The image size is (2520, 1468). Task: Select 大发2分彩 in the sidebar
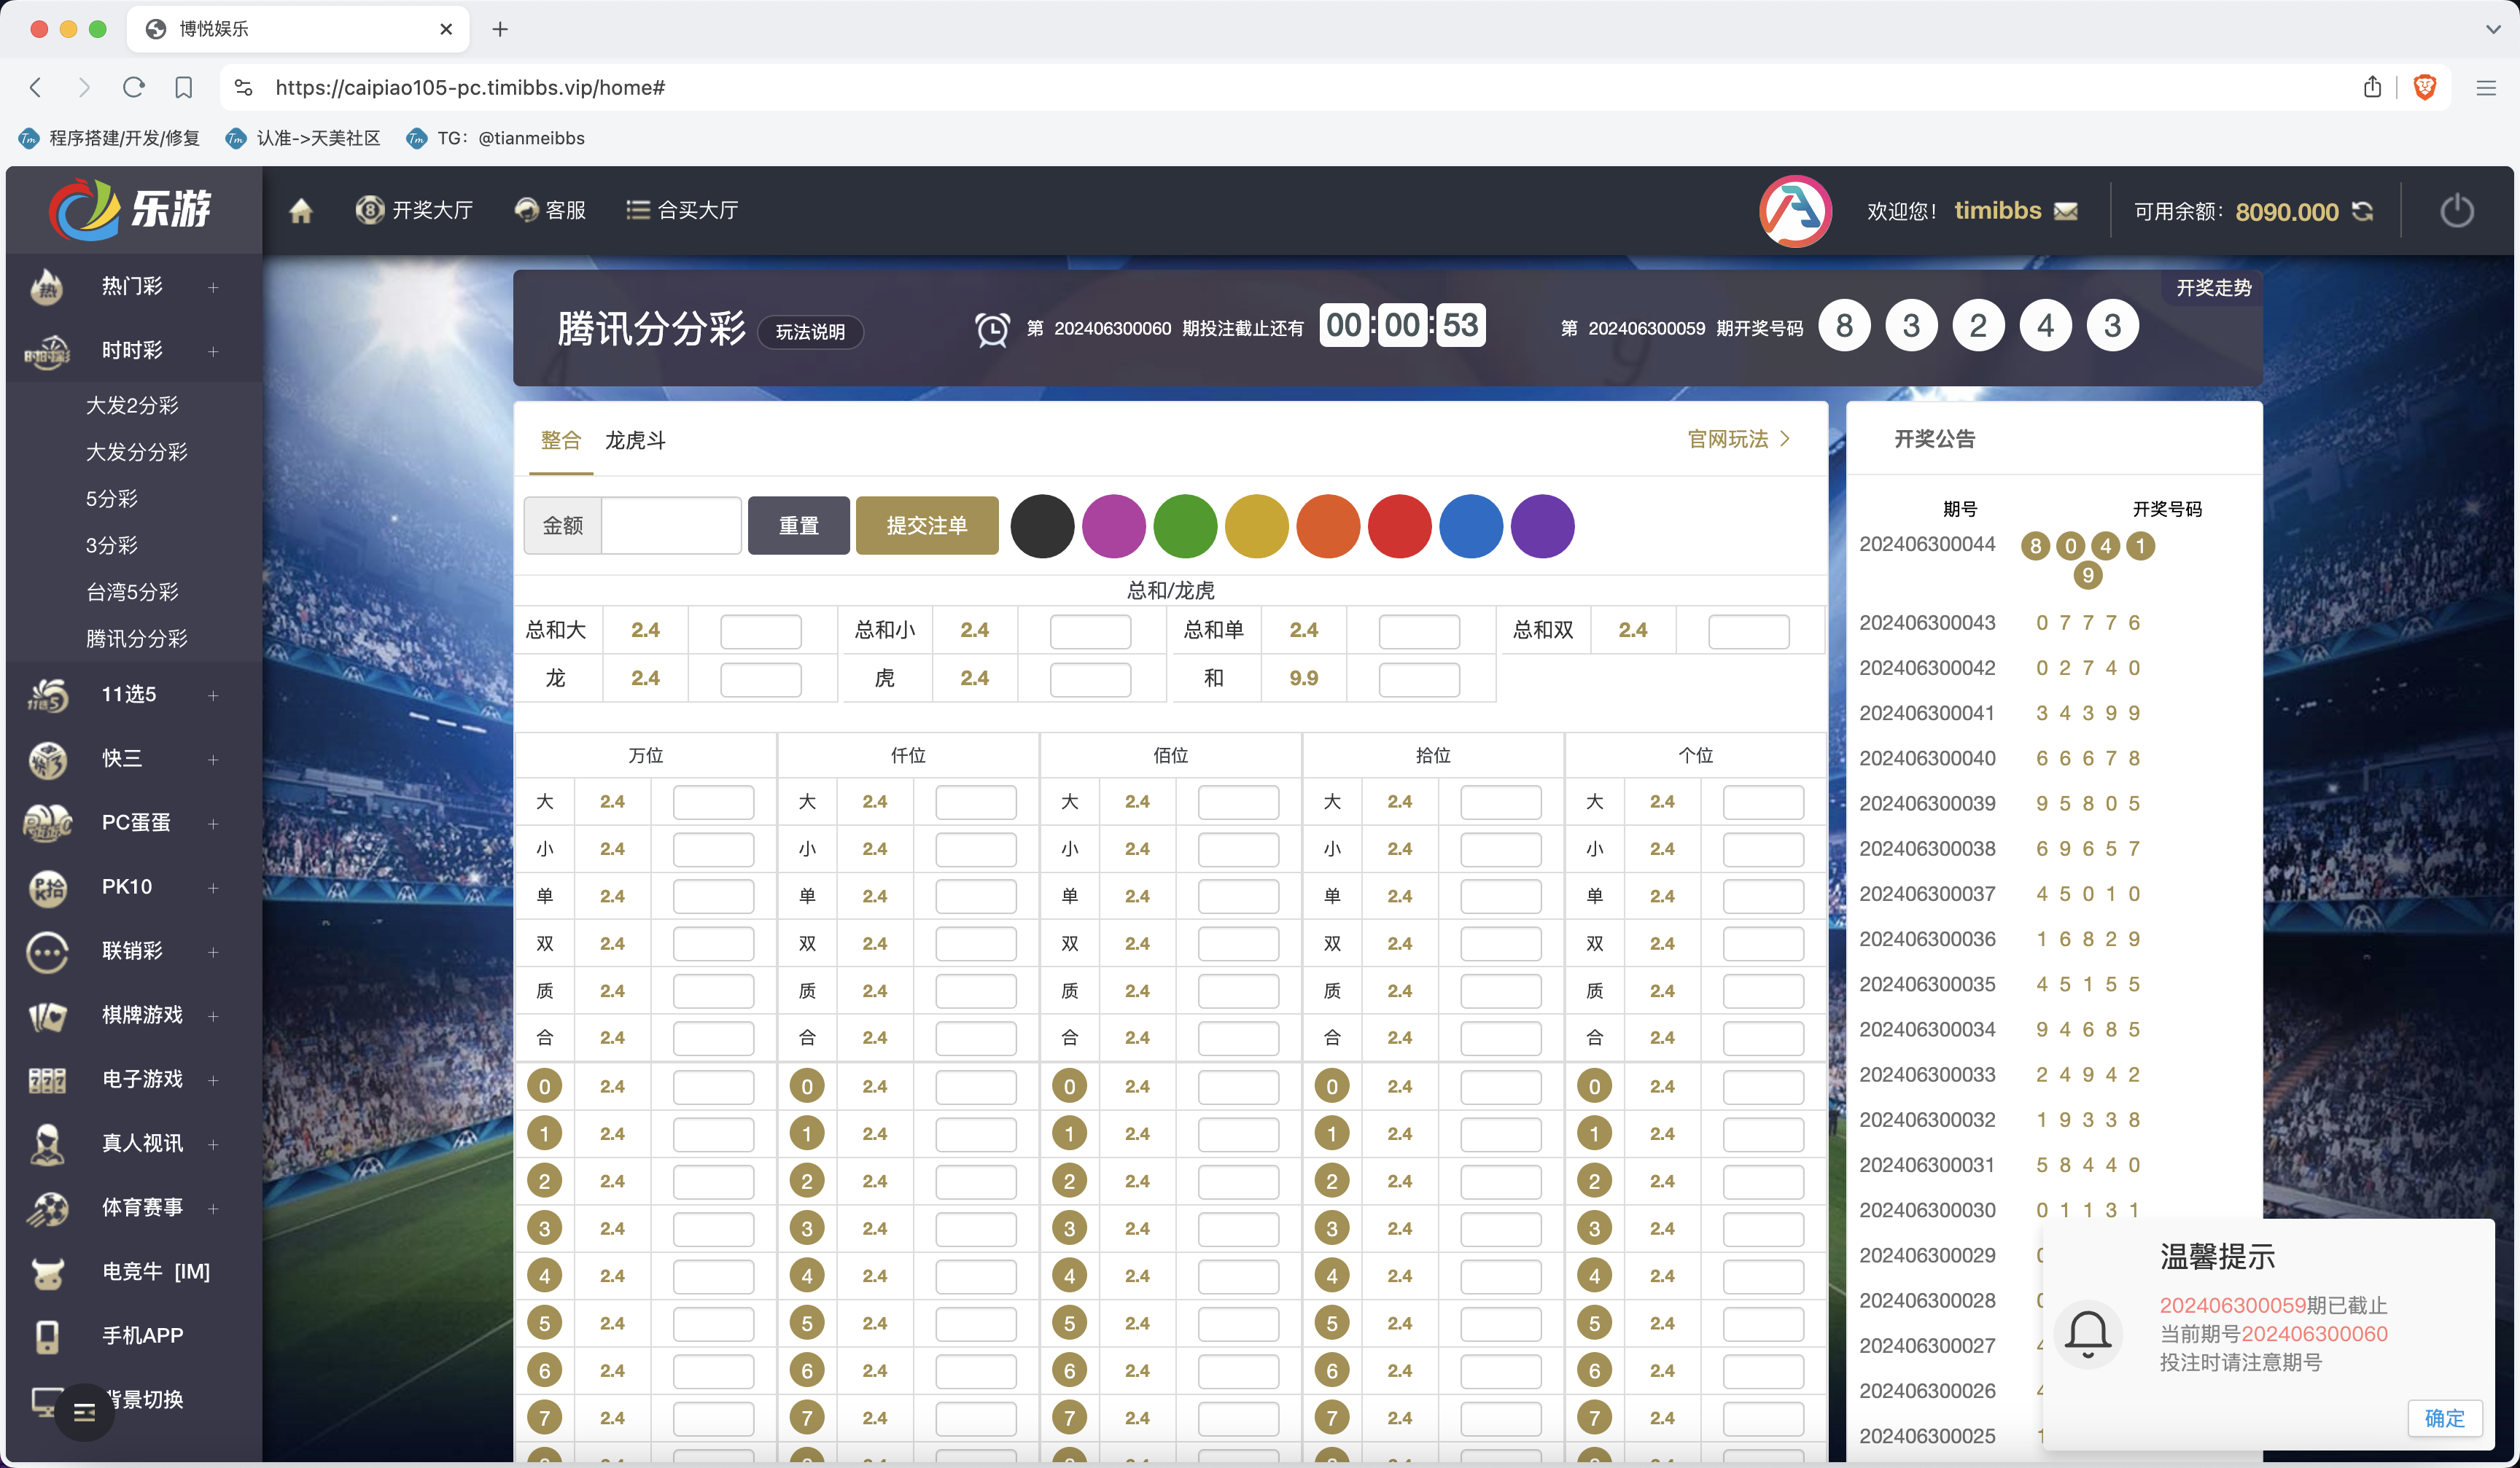[132, 406]
